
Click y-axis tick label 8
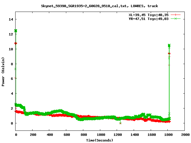(x=12, y=64)
